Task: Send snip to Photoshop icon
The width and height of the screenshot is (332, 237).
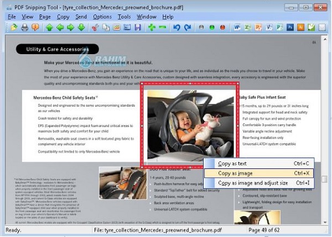Action: click(x=290, y=28)
